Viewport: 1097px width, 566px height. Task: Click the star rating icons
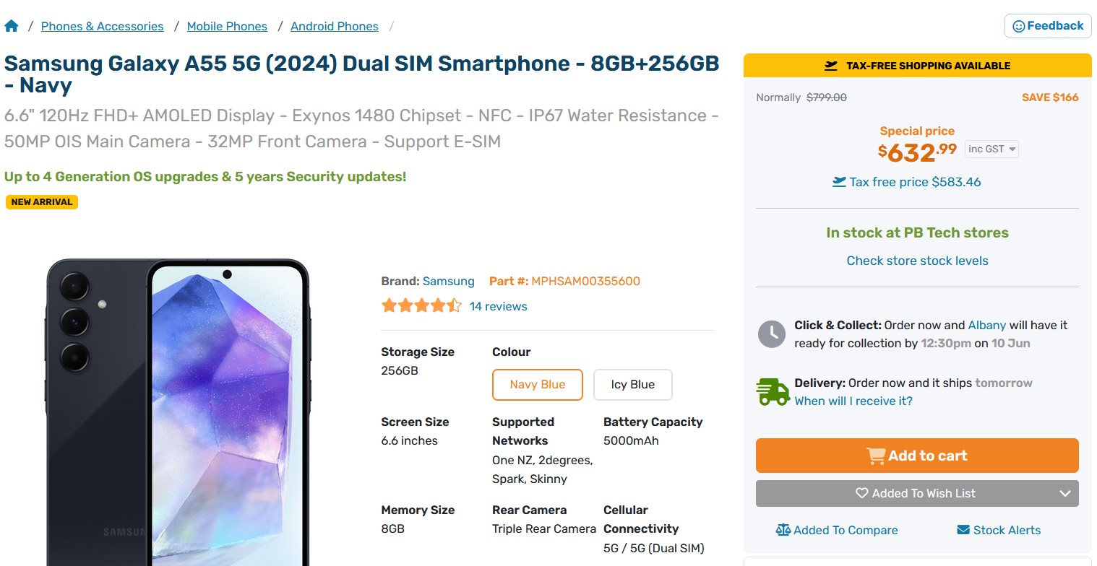point(421,306)
